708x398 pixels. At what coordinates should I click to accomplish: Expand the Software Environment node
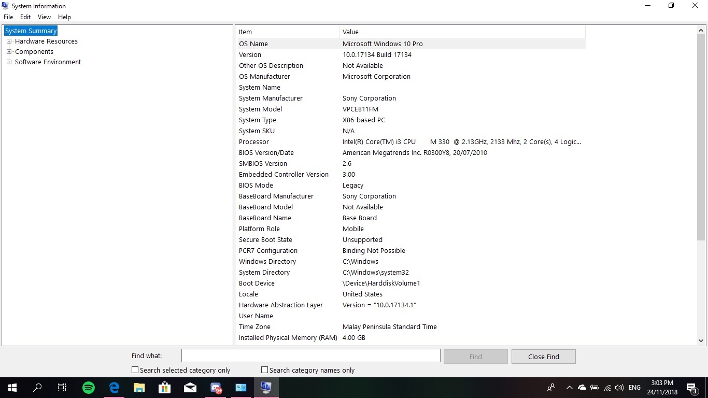tap(9, 62)
